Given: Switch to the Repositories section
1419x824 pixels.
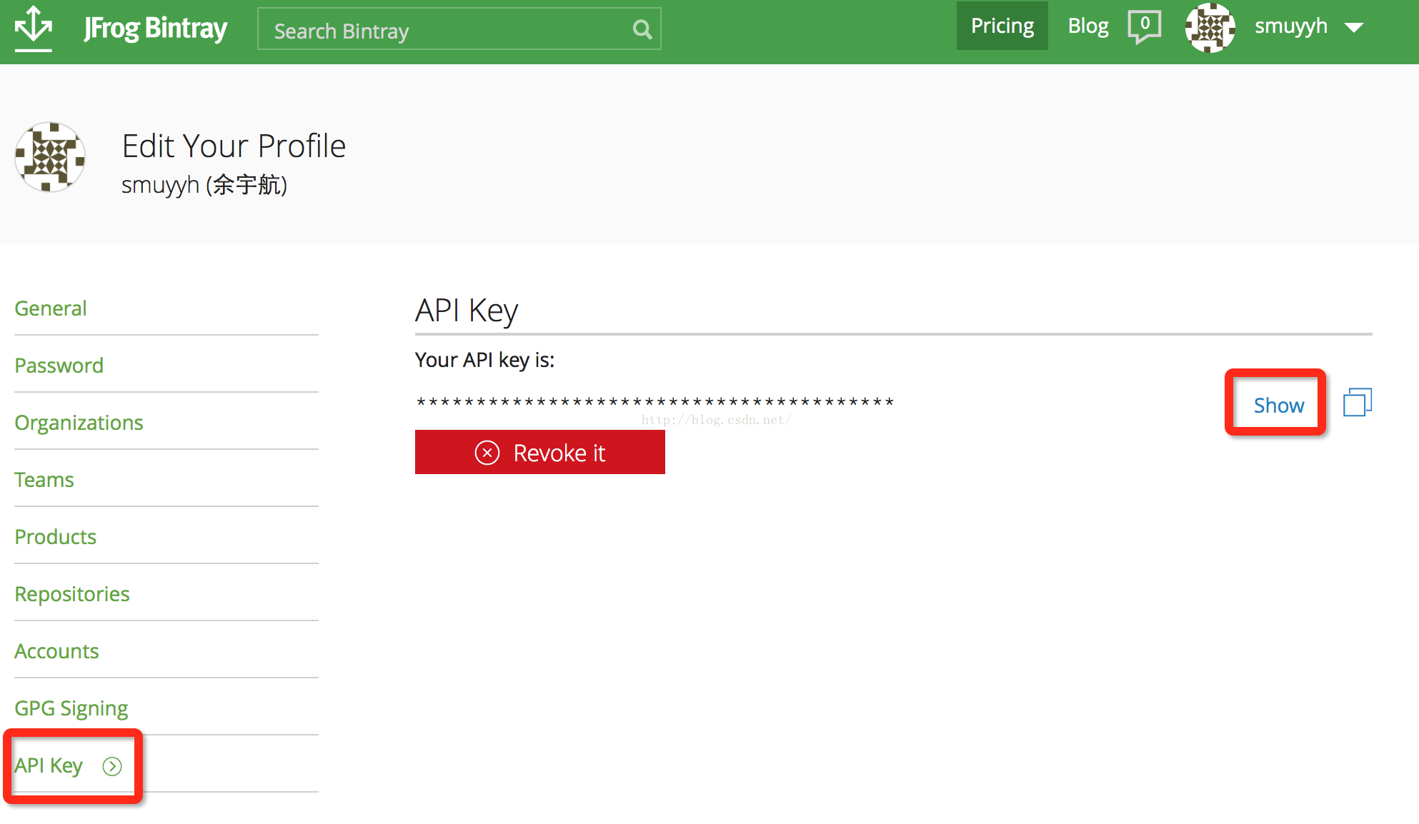Looking at the screenshot, I should click(72, 594).
